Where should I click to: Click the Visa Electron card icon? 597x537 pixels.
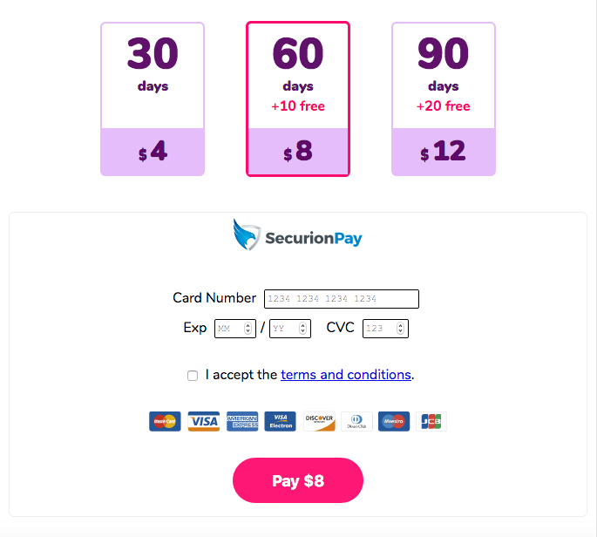281,422
